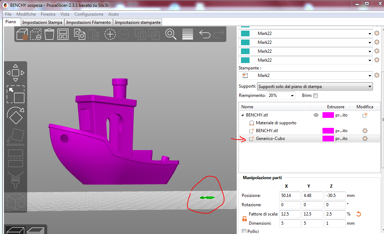This screenshot has width=384, height=234.
Task: Select the Materiale di supporto row
Action: [310, 123]
